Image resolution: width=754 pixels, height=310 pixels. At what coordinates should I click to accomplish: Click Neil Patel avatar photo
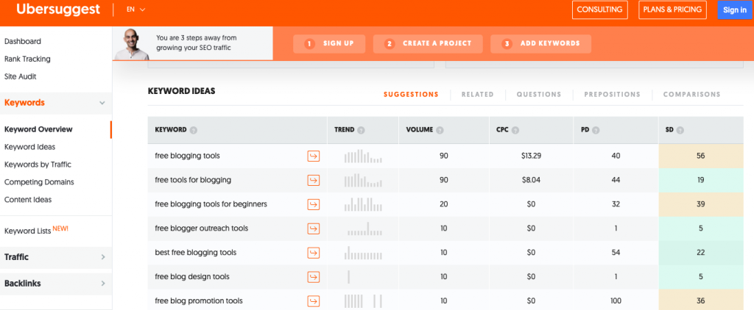(131, 44)
